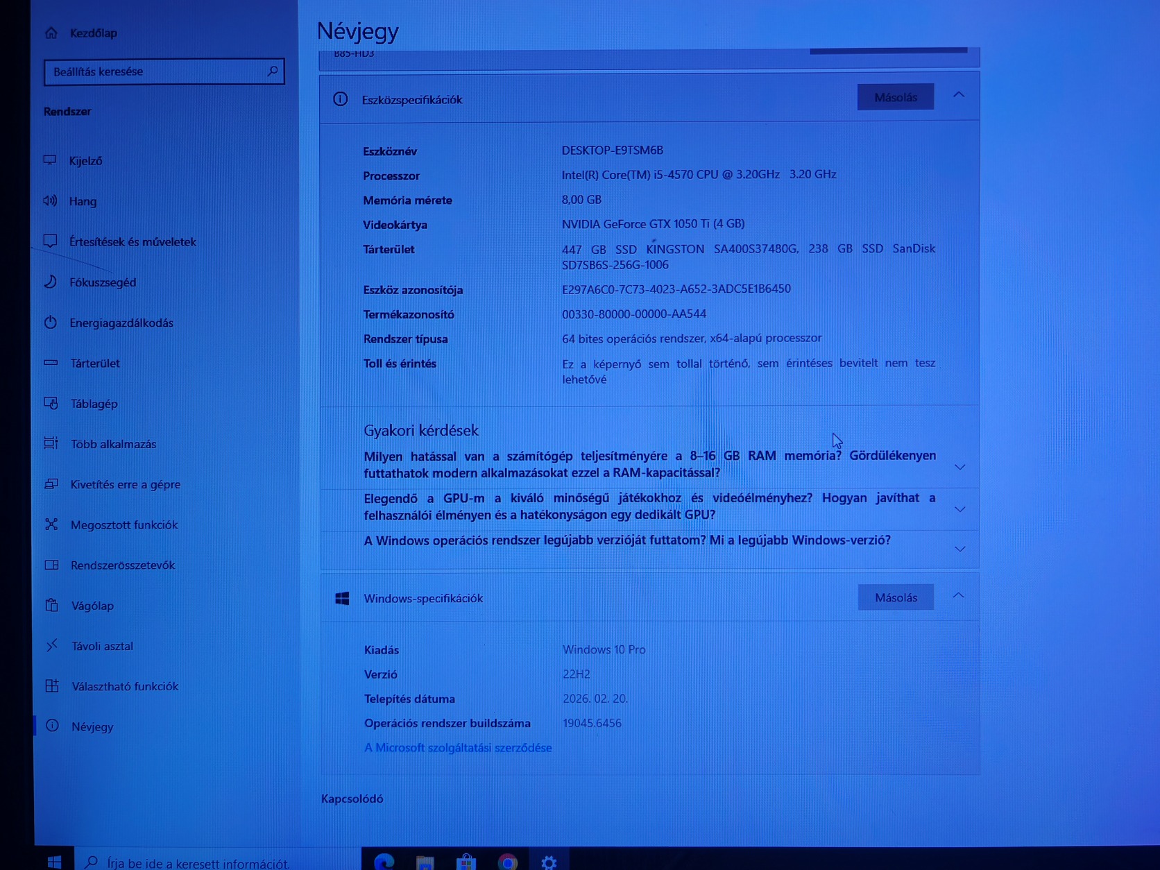Open the Windows Start button
This screenshot has width=1160, height=870.
click(x=54, y=862)
